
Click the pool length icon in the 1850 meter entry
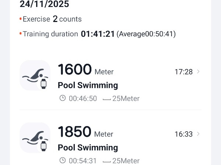107,161
